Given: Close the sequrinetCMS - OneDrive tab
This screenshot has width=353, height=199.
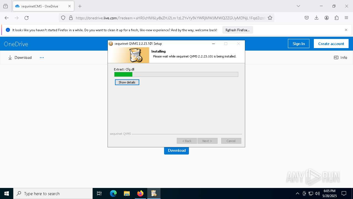Looking at the screenshot, I should (69, 6).
